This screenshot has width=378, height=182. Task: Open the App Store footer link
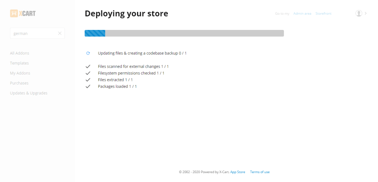click(238, 172)
